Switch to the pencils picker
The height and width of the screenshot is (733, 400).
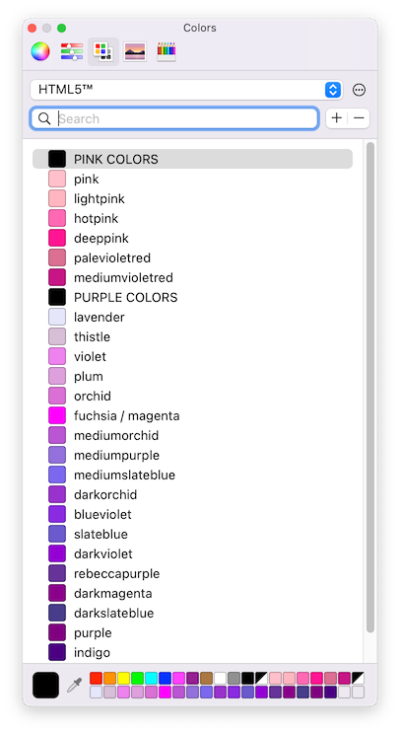tap(167, 51)
